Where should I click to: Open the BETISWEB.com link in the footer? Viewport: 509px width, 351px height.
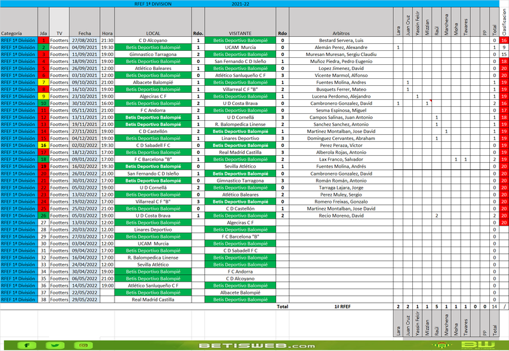(256, 346)
